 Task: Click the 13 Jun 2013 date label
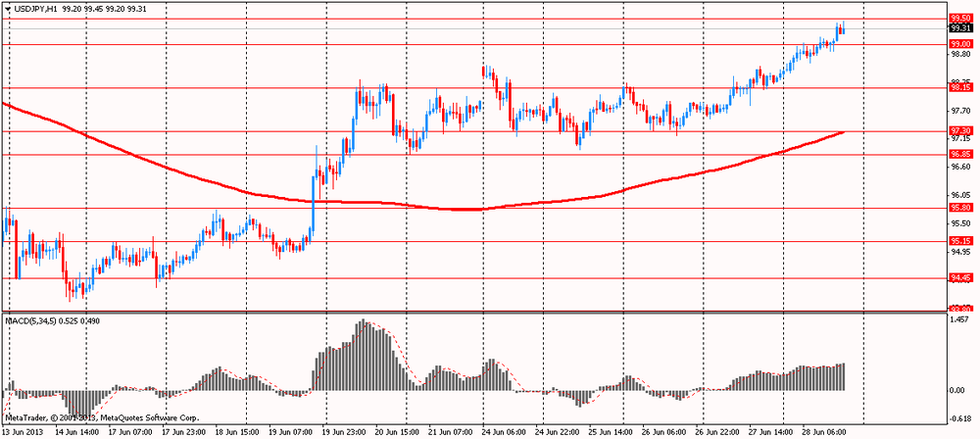click(x=22, y=431)
